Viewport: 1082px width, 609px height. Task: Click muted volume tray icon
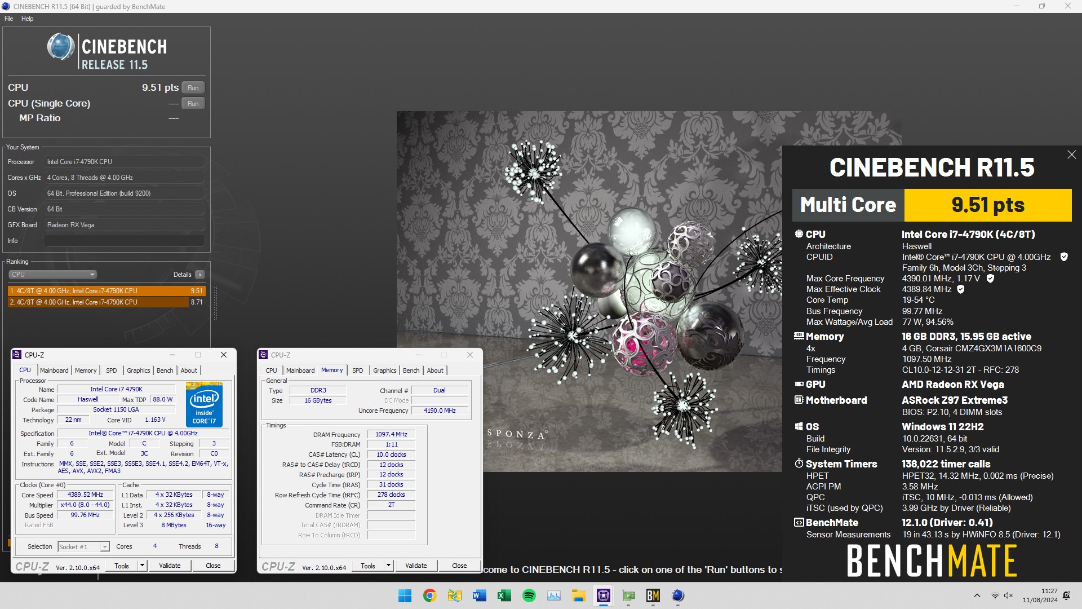[x=1008, y=595]
